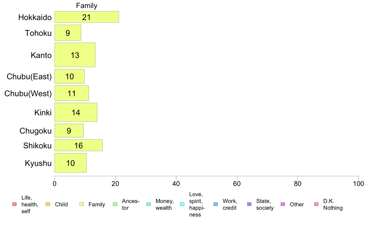Click the Life, health, self legend swatch
This screenshot has height=227, width=367.
point(15,204)
